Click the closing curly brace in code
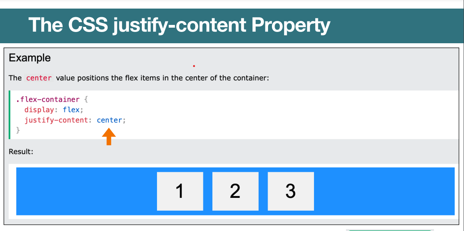Viewport: 464px width, 231px height. (18, 130)
